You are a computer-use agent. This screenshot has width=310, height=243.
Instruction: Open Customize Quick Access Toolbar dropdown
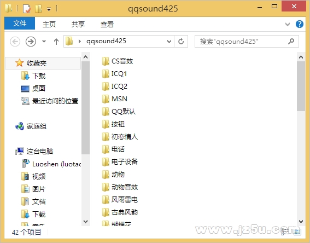click(49, 9)
